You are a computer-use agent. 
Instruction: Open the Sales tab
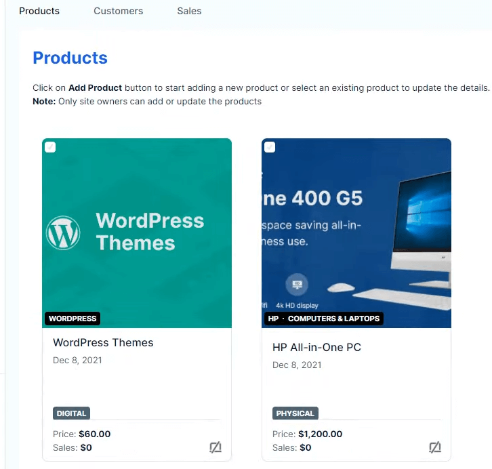pos(189,11)
